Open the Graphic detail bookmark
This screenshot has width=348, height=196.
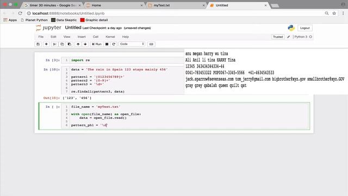(x=94, y=20)
